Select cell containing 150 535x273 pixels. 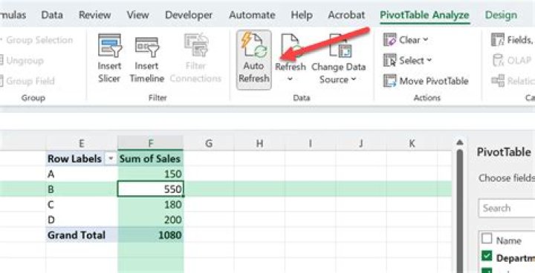tap(150, 174)
